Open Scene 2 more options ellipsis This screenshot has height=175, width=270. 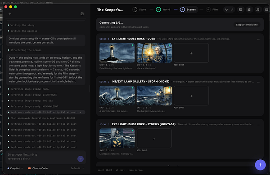pyautogui.click(x=258, y=82)
